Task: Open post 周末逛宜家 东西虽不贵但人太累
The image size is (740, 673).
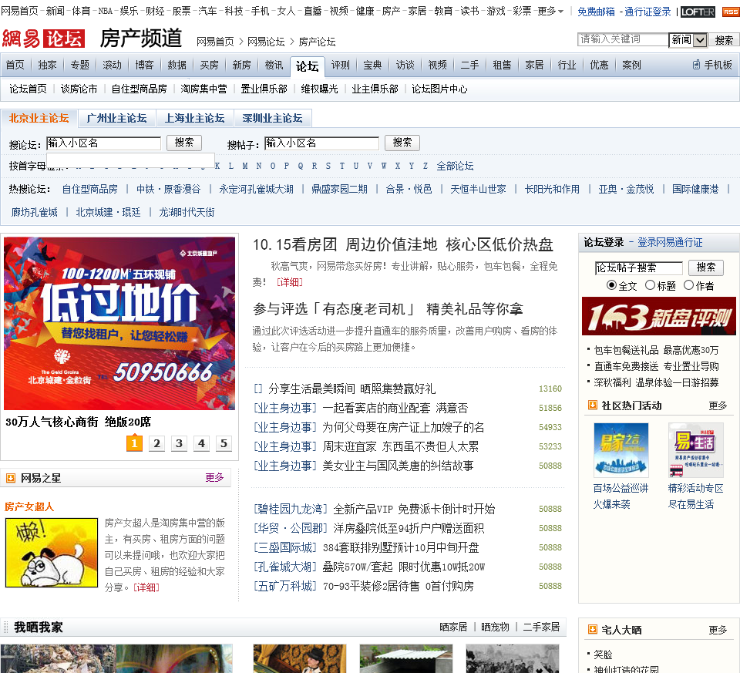Action: [x=401, y=446]
